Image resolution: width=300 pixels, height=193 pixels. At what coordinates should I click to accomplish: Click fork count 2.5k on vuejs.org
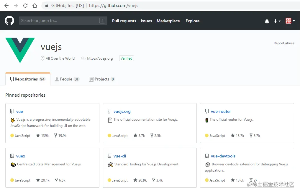click(155, 135)
